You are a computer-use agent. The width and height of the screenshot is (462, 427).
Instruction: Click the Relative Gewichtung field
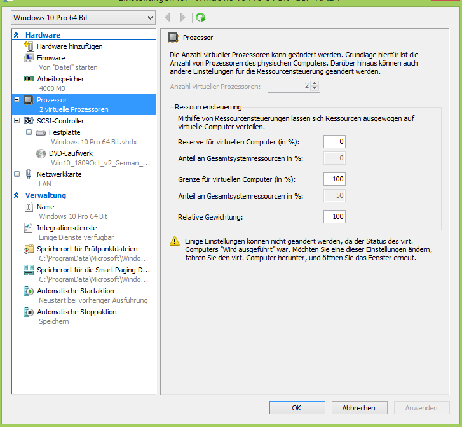[334, 216]
